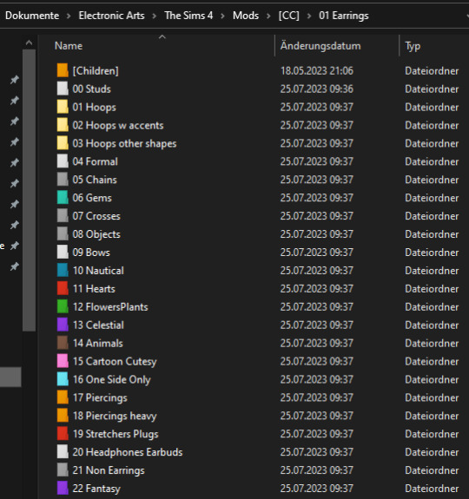Screen dimensions: 469x499
Task: Click the navigation pane scrollbar thumb
Action: tap(29, 190)
